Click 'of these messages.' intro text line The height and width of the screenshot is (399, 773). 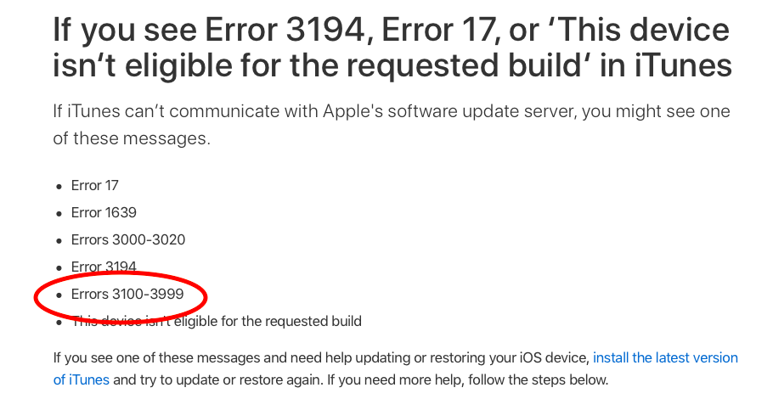click(132, 138)
